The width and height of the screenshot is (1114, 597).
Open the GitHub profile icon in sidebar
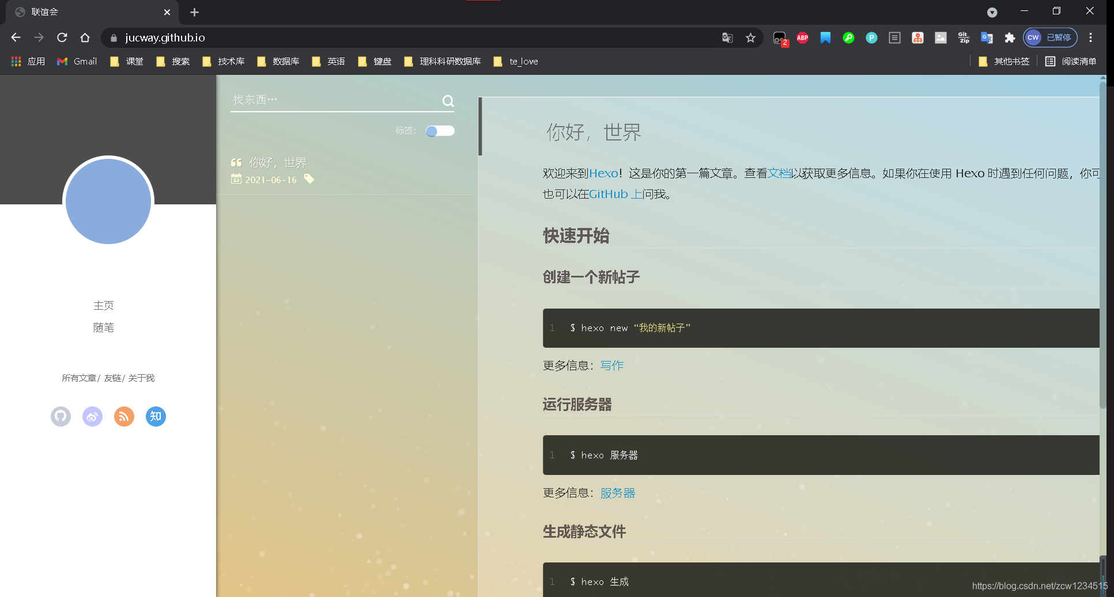61,416
